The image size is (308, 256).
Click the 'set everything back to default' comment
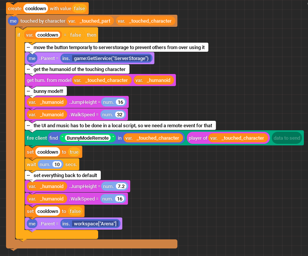[63, 175]
